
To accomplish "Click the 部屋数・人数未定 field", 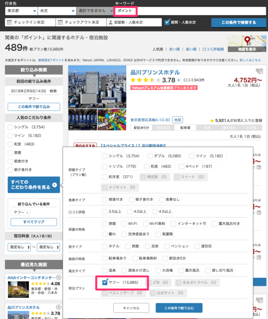I will click(134, 22).
